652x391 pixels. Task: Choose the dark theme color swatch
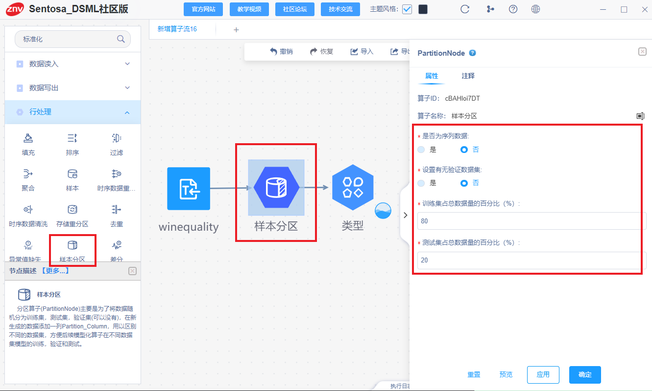[x=423, y=9]
